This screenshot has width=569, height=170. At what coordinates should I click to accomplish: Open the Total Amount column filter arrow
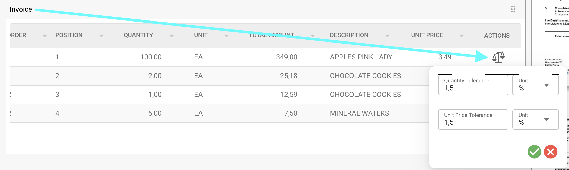[x=313, y=36]
